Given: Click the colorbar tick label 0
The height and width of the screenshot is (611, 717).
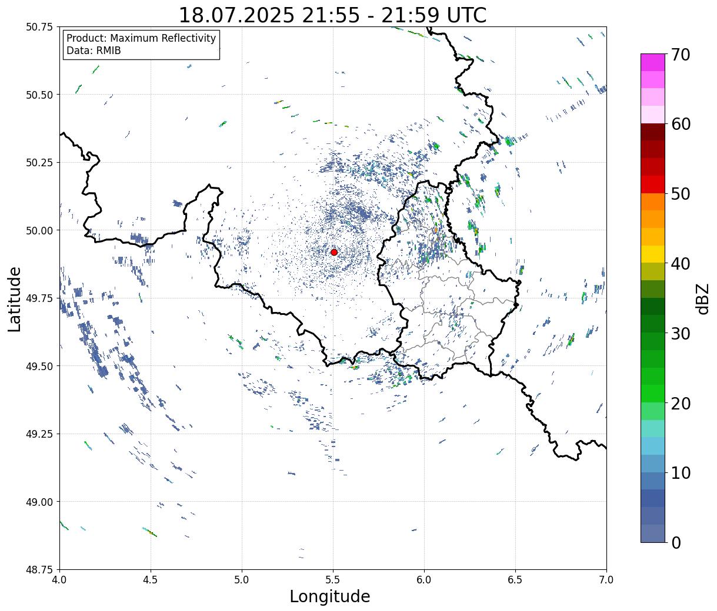Looking at the screenshot, I should [x=676, y=543].
